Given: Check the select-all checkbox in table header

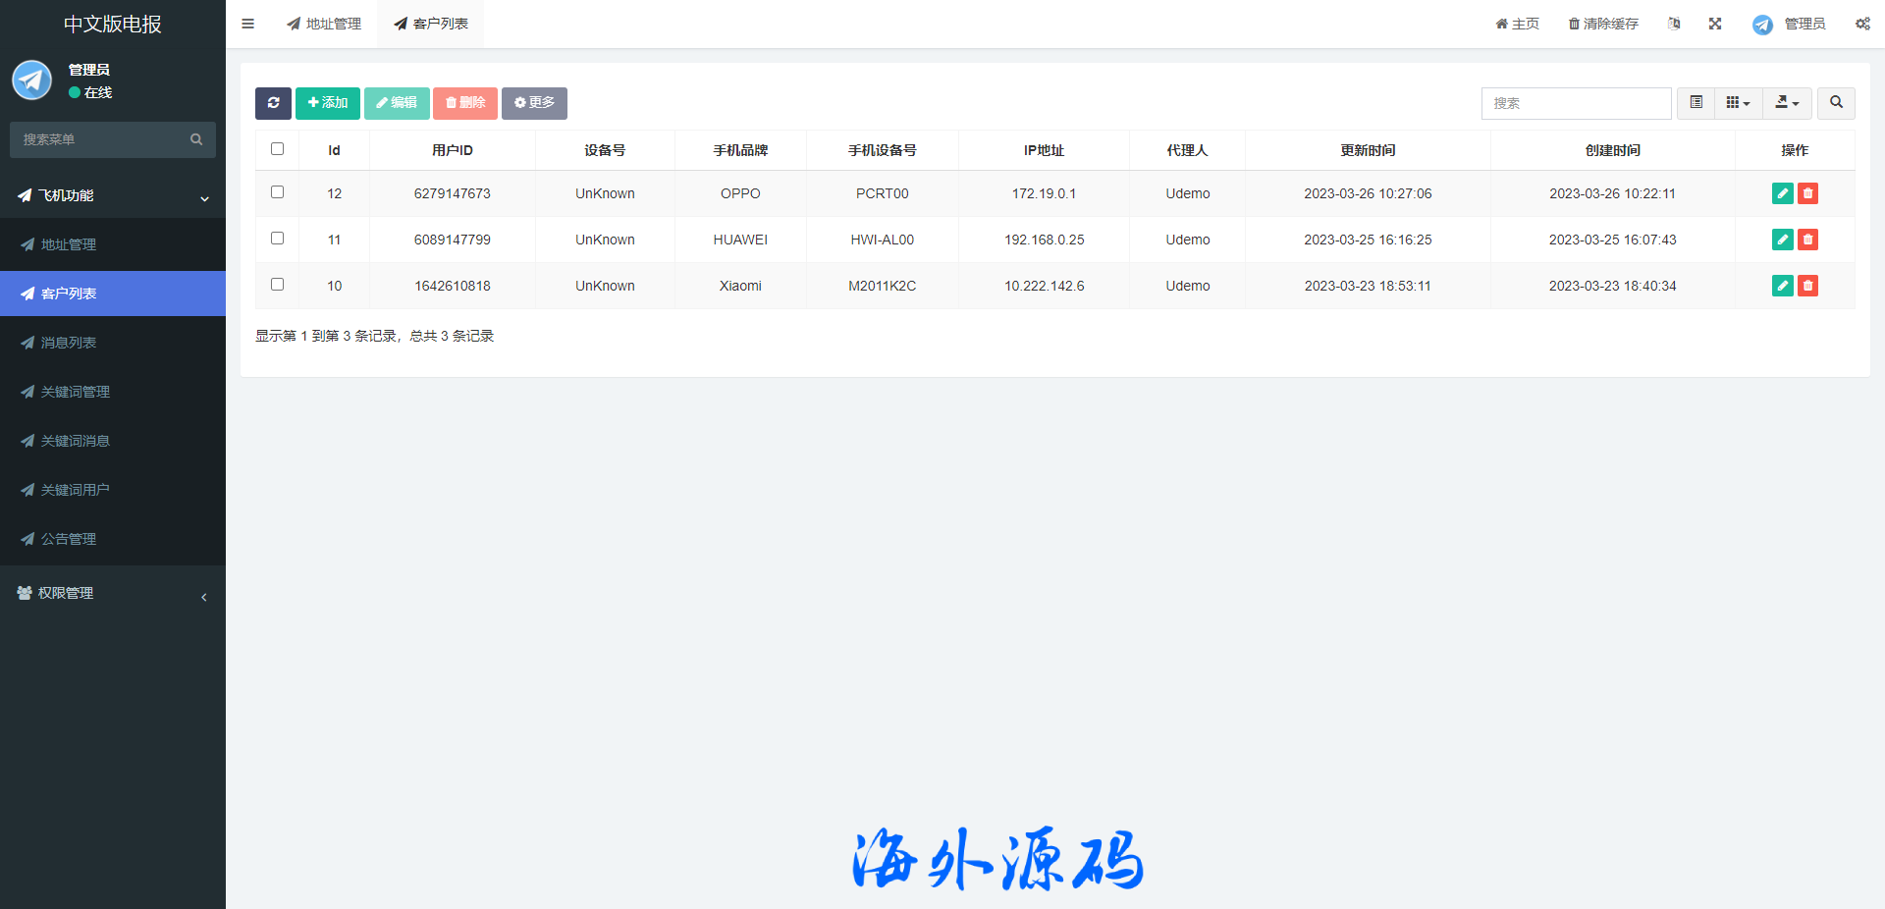Looking at the screenshot, I should click(x=277, y=149).
